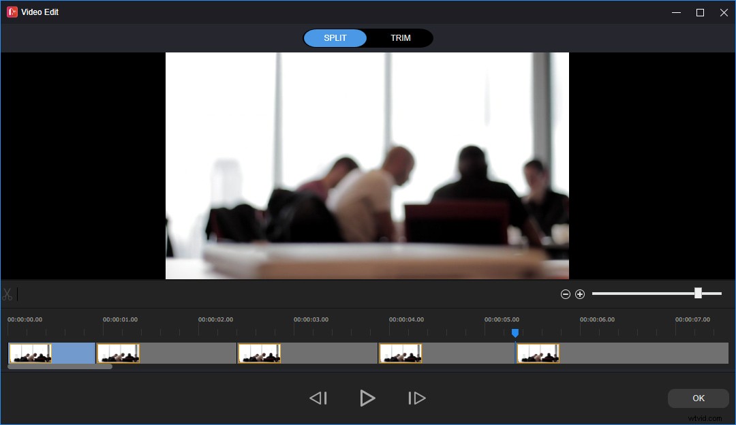Select the third clip in the timeline
Screen dimensions: 736x425
[260, 353]
